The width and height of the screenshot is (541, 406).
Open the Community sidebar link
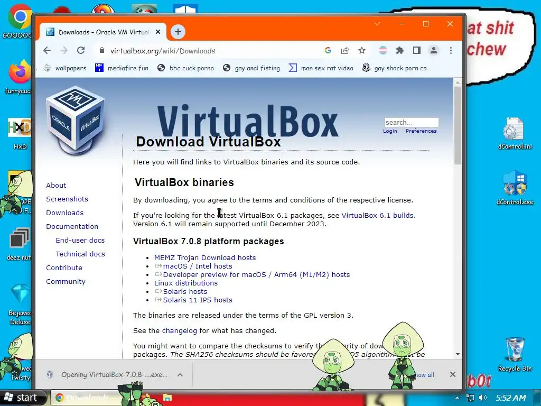tap(66, 281)
